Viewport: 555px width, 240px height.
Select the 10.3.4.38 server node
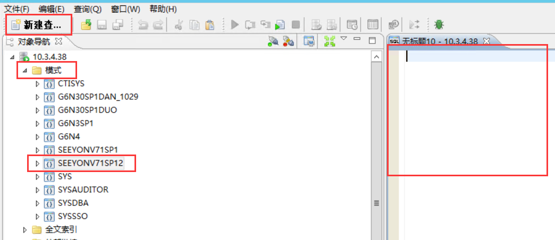[x=49, y=56]
